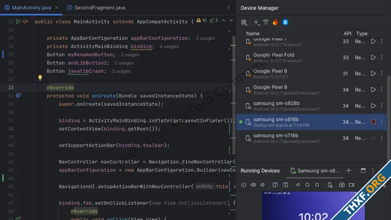The height and width of the screenshot is (220, 391).
Task: Click the blue S device icon
Action: coord(285,22)
